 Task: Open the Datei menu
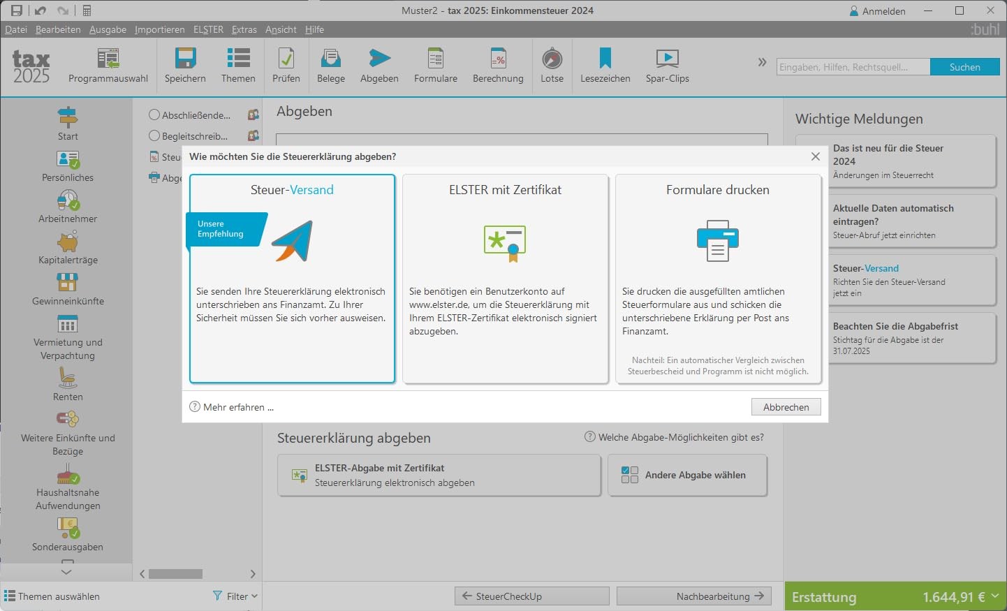pyautogui.click(x=16, y=29)
